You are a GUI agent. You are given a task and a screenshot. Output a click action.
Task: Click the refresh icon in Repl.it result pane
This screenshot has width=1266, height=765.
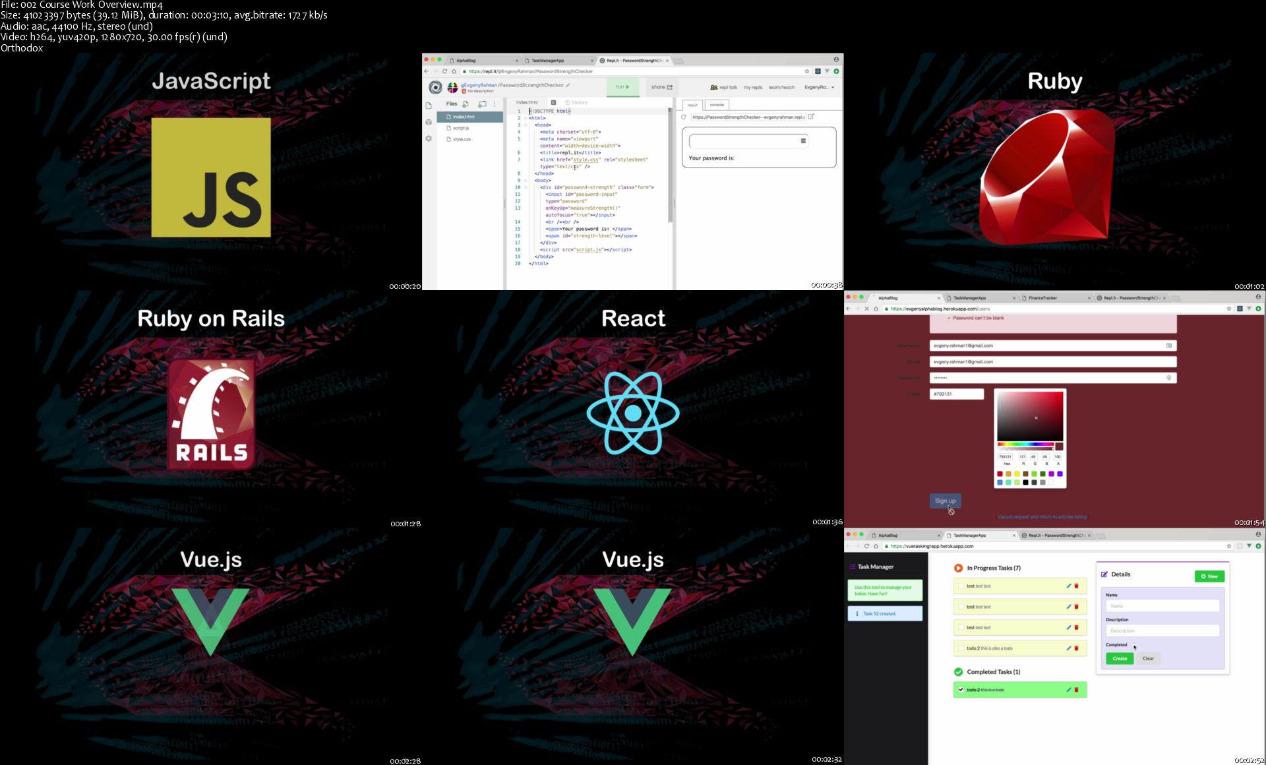pyautogui.click(x=684, y=117)
